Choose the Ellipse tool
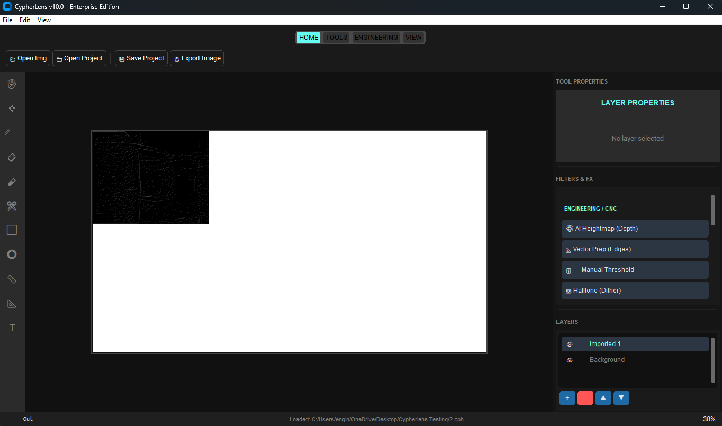Image resolution: width=722 pixels, height=426 pixels. (x=12, y=254)
